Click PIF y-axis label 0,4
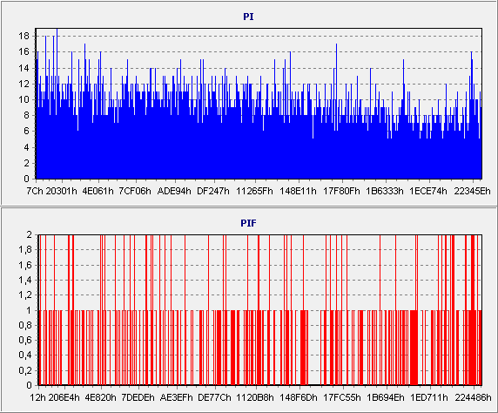Image resolution: width=498 pixels, height=413 pixels. [26, 355]
